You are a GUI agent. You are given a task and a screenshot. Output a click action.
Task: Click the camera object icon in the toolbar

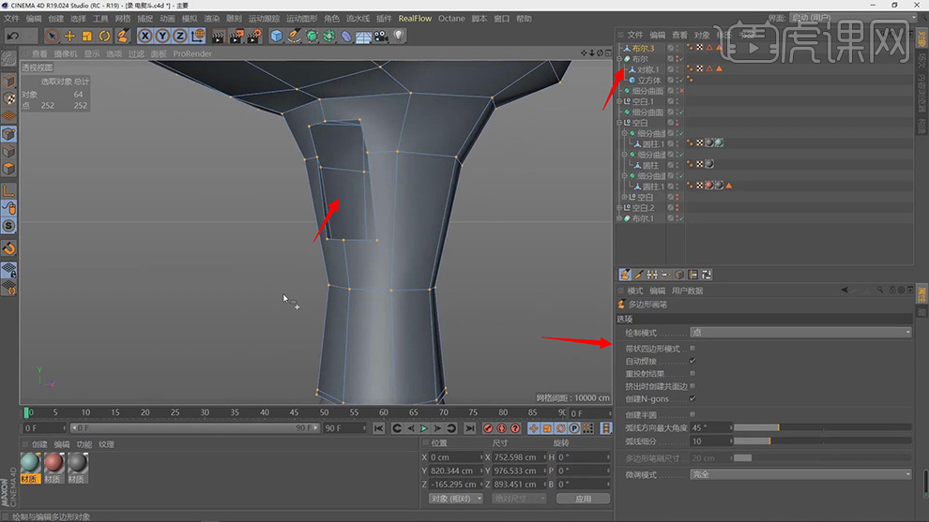pos(381,36)
